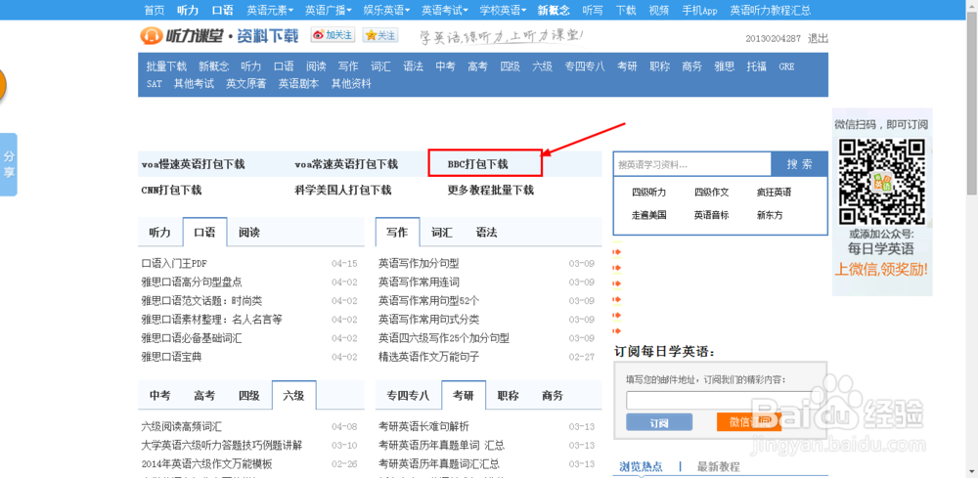The width and height of the screenshot is (978, 478).
Task: Click the 听力课堂 headphone logo icon
Action: pyautogui.click(x=152, y=36)
